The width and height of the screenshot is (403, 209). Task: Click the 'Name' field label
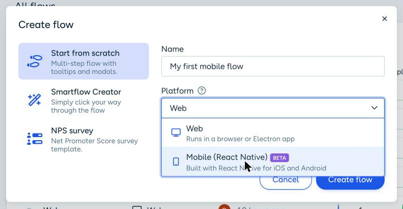tap(172, 49)
